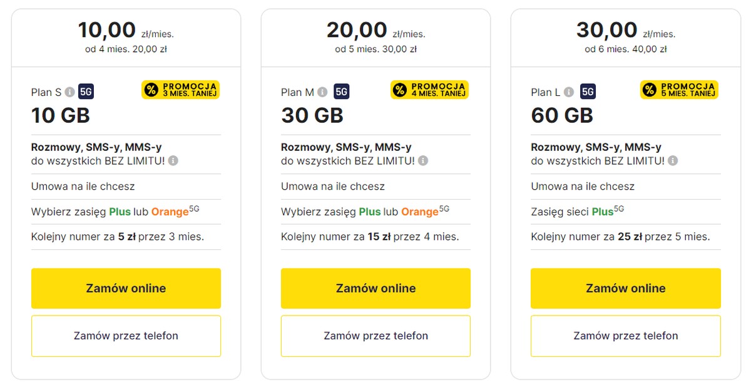Screen dimensions: 751x387
Task: Select Zamów przez telefon for Plan M
Action: tap(375, 336)
